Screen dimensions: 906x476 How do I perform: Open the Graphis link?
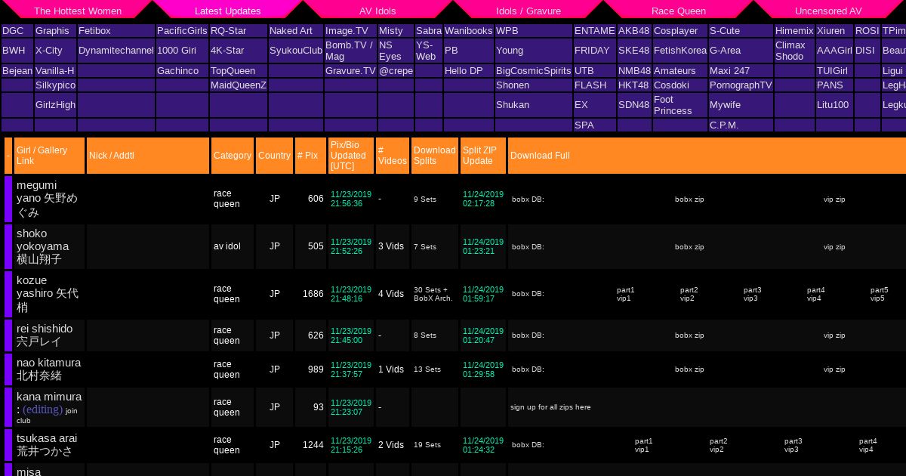[52, 31]
